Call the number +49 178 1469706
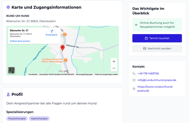The width and height of the screenshot is (189, 123). click(x=148, y=73)
